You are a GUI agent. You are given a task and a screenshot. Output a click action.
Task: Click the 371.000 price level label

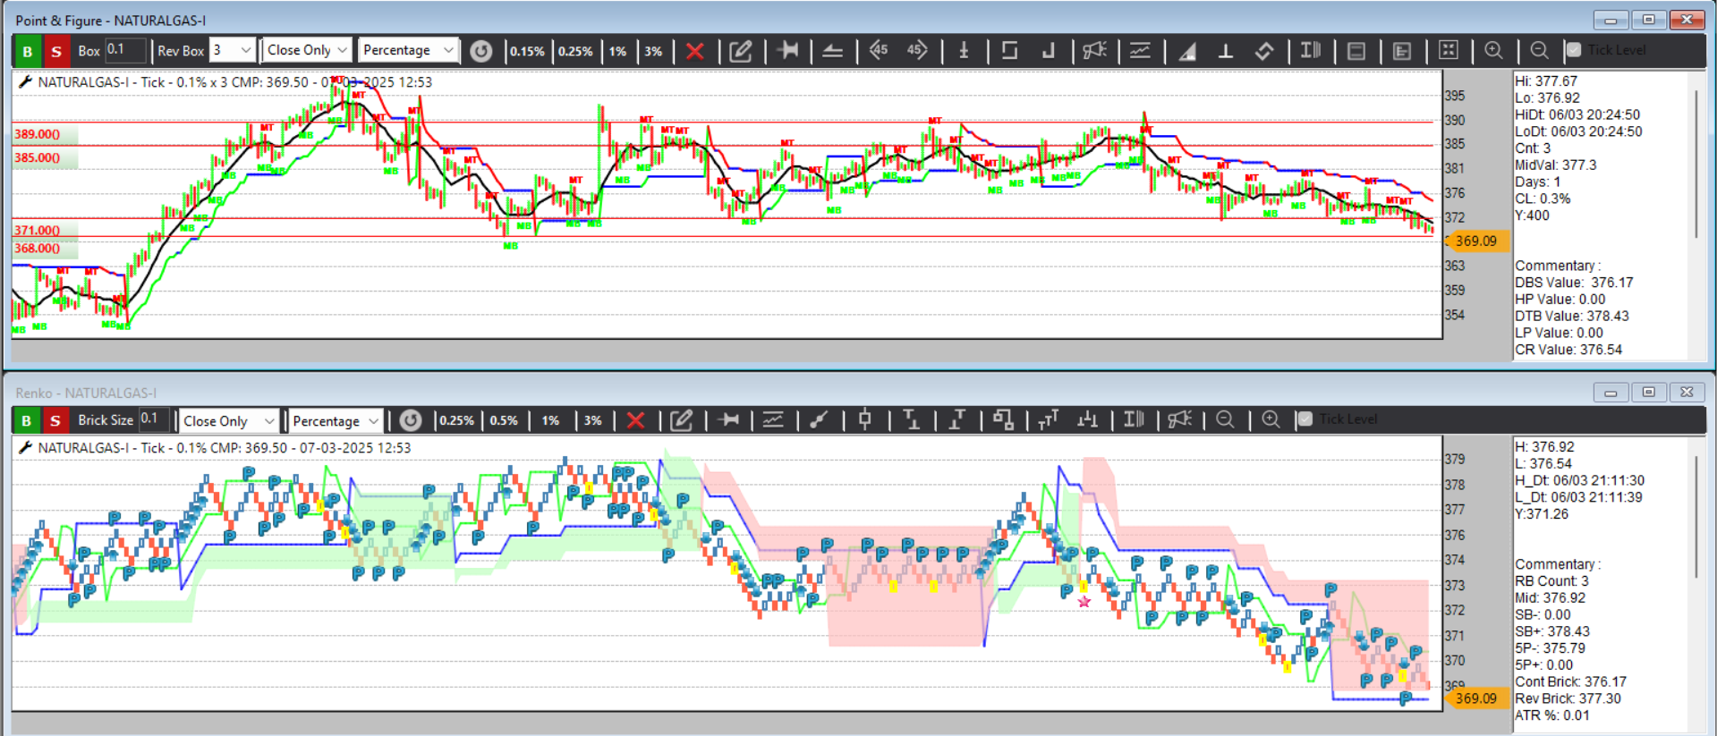pyautogui.click(x=37, y=231)
